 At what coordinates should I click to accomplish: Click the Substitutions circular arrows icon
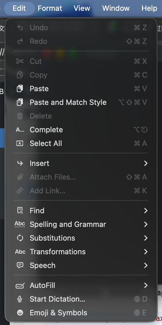click(x=20, y=238)
